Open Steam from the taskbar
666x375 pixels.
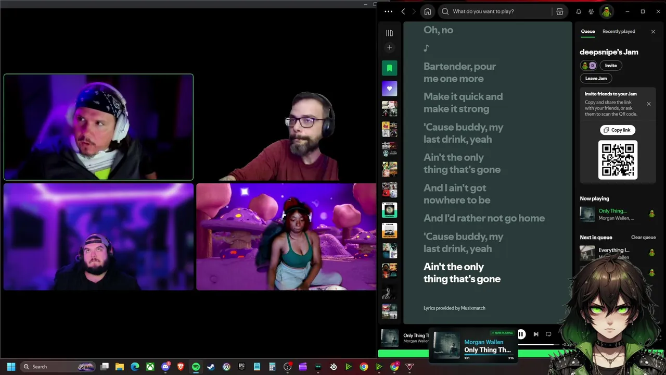(x=211, y=367)
